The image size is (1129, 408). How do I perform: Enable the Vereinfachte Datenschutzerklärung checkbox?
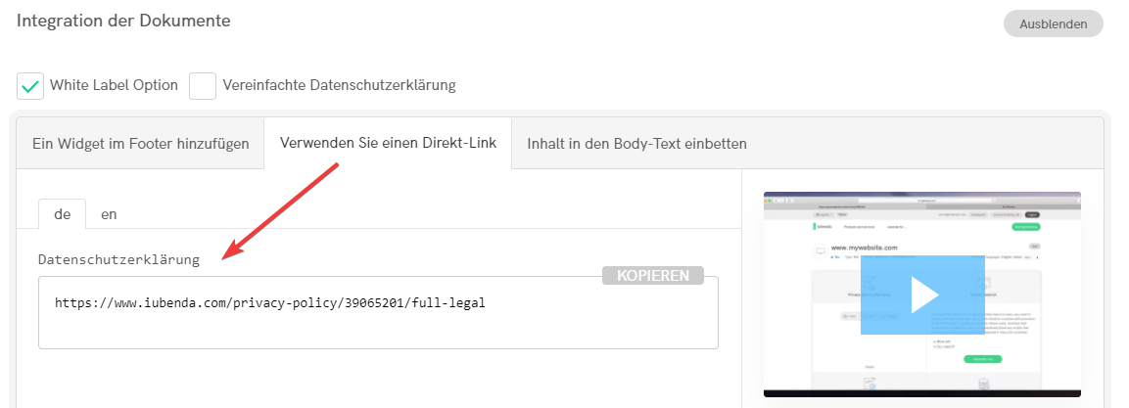(203, 86)
